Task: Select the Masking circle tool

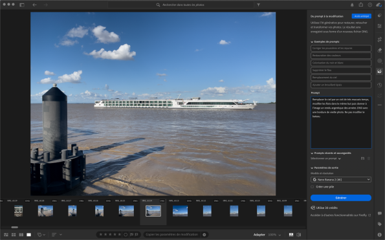Action: pos(379,61)
